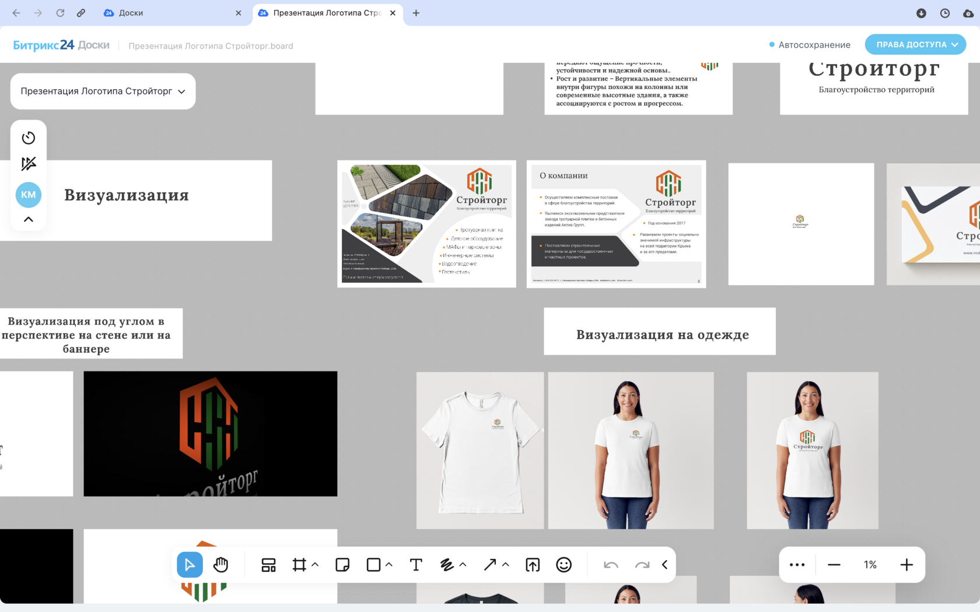The height and width of the screenshot is (612, 980).
Task: Select the hand pan tool
Action: tap(220, 565)
